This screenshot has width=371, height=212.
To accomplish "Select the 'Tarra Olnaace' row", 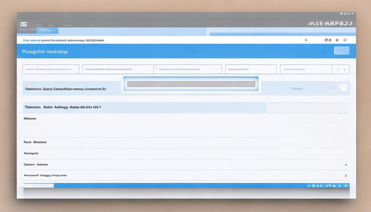I will tap(186, 142).
